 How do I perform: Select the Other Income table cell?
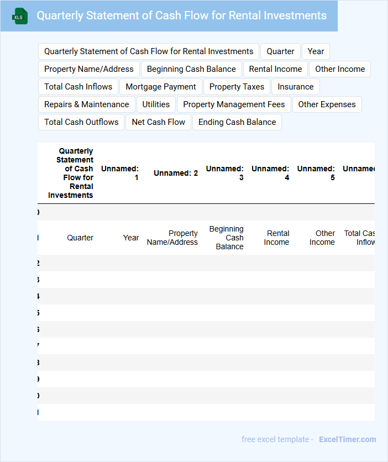pyautogui.click(x=322, y=238)
